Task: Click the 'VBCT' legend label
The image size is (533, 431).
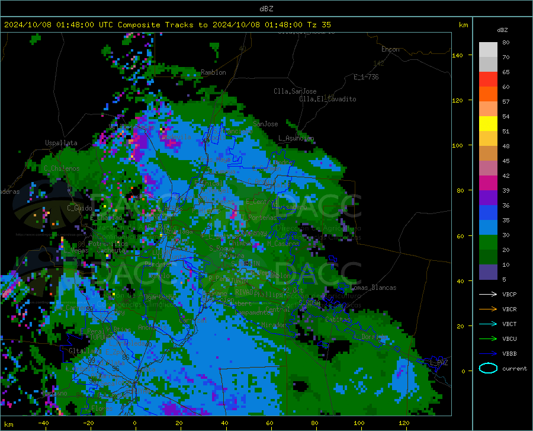Action: coord(509,324)
